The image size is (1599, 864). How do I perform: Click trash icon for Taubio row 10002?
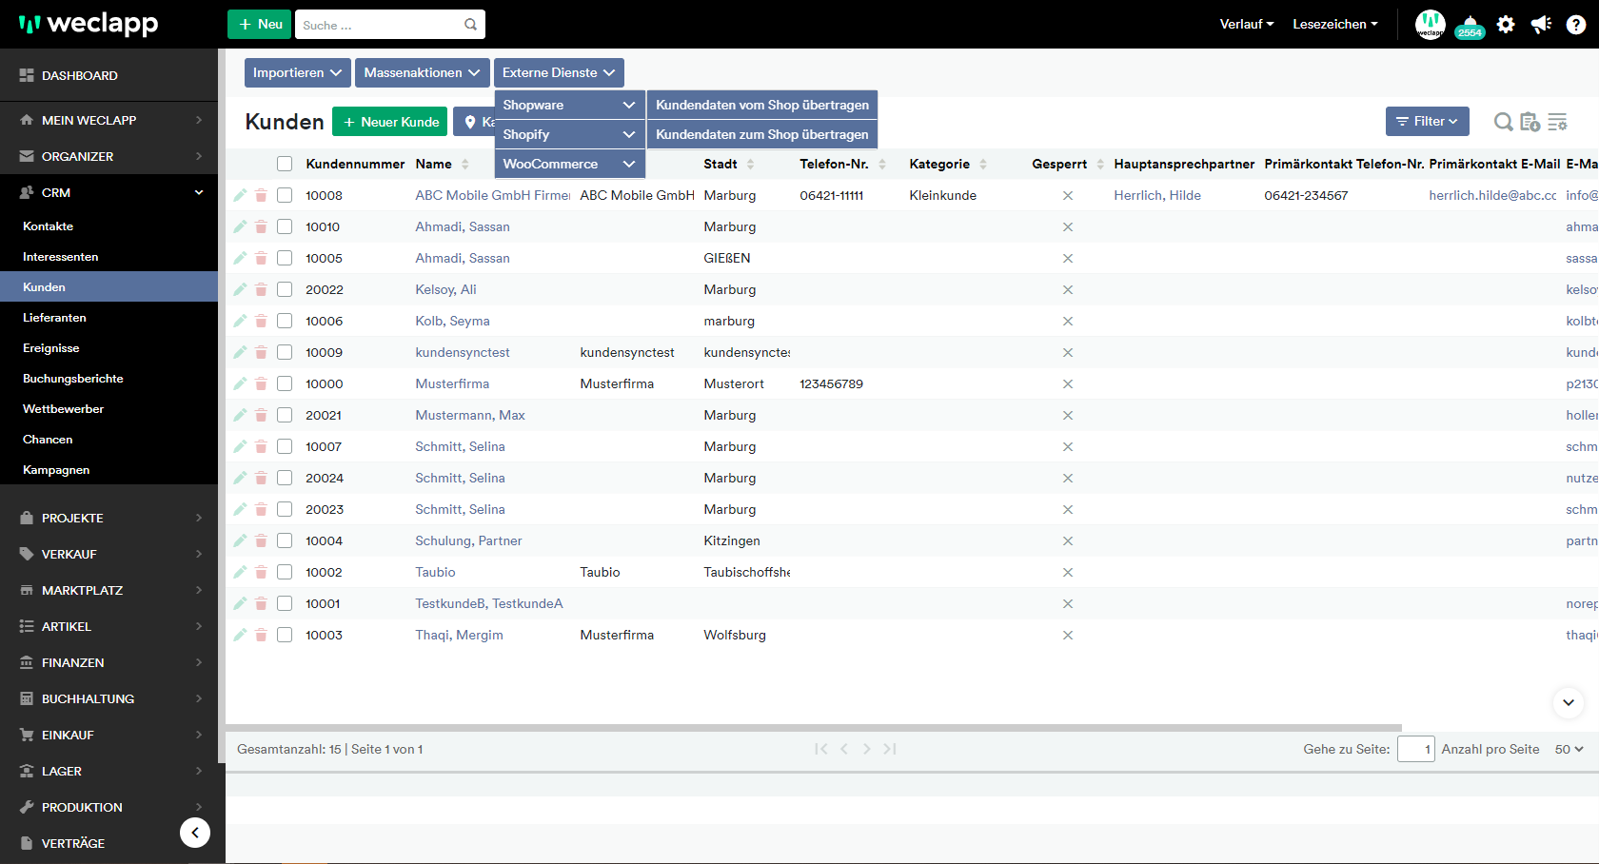coord(261,572)
